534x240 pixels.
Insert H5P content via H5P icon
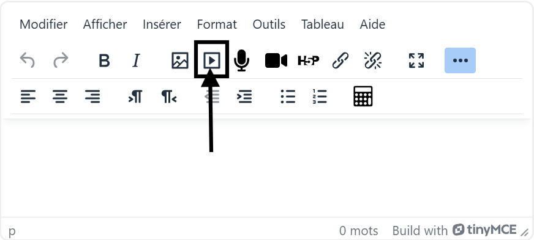pyautogui.click(x=308, y=61)
